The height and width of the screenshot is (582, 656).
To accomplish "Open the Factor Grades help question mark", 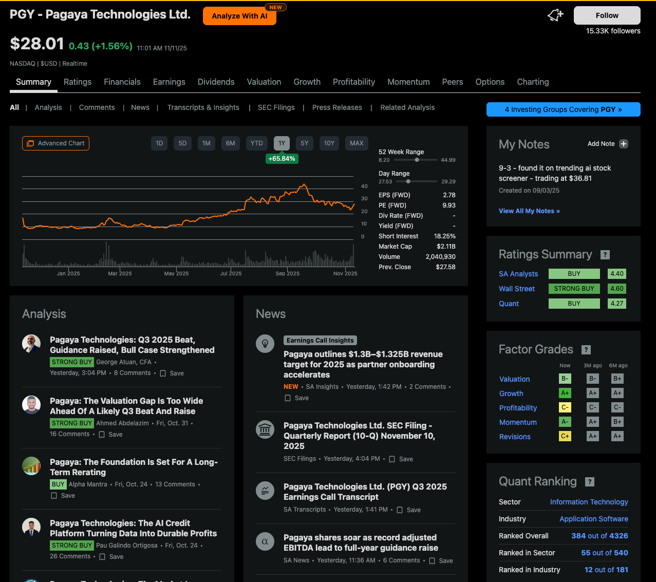I will click(586, 350).
